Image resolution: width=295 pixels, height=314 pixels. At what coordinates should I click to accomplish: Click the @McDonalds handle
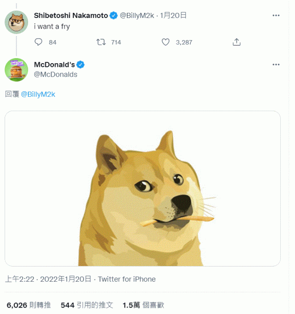point(56,74)
